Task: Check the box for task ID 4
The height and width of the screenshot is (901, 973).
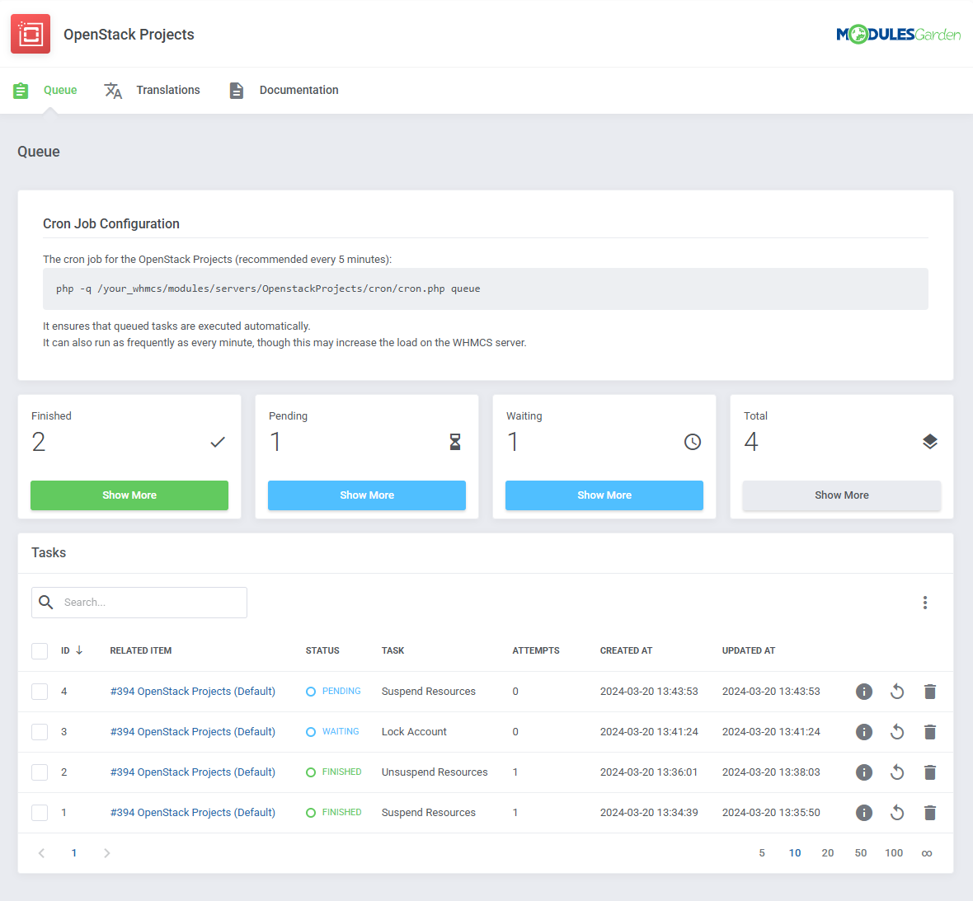Action: click(x=40, y=692)
